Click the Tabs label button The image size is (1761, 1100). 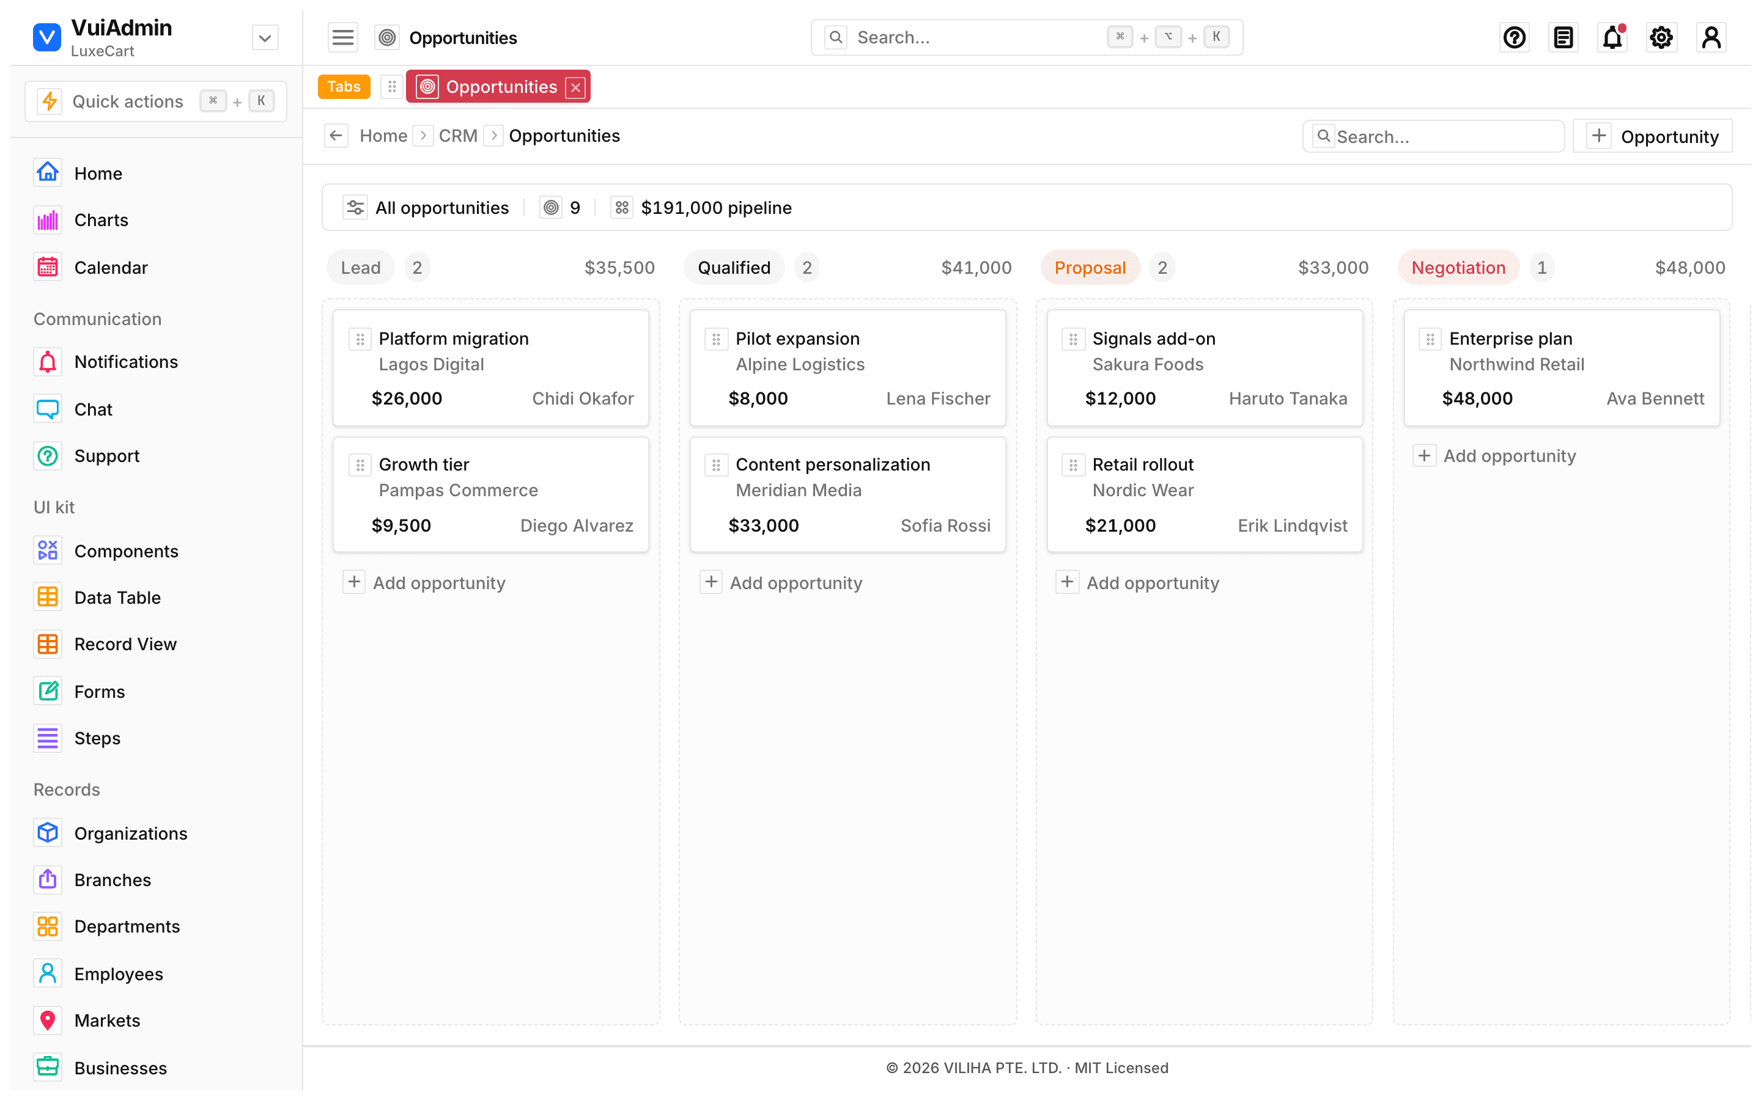coord(344,87)
